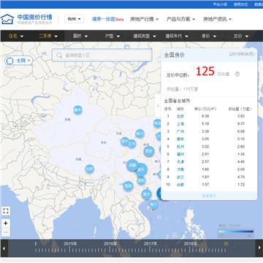Select the 拉萨 map bubble
The width and height of the screenshot is (263, 263).
[x=89, y=169]
